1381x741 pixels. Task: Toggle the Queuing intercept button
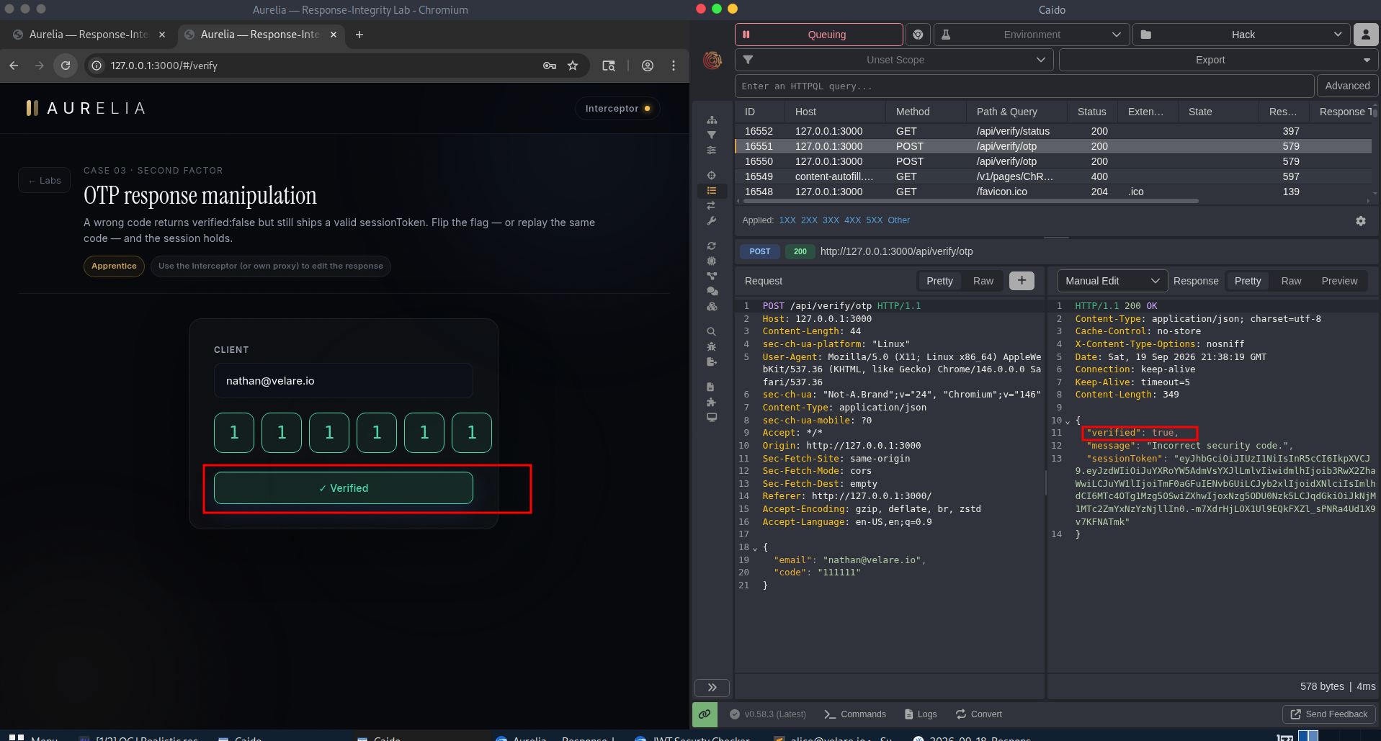818,35
